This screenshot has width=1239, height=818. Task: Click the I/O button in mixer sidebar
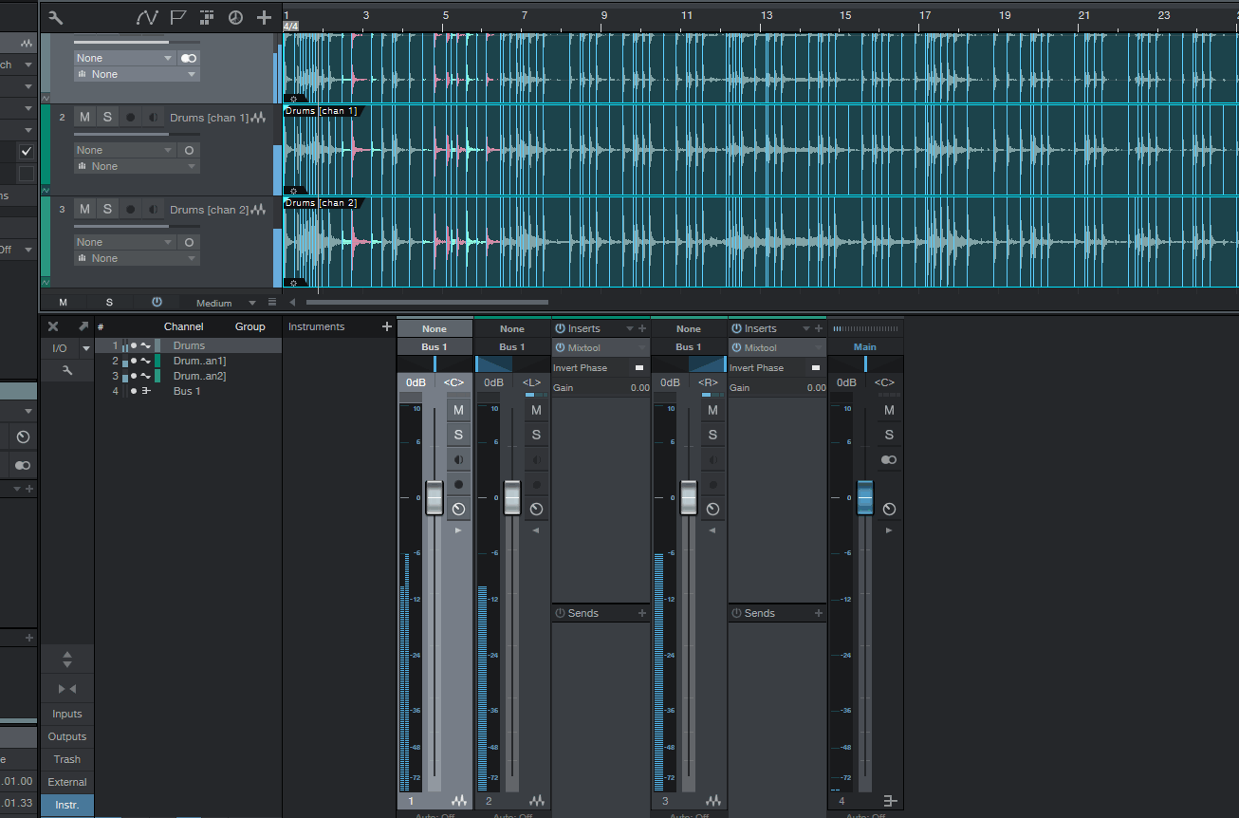tap(60, 348)
